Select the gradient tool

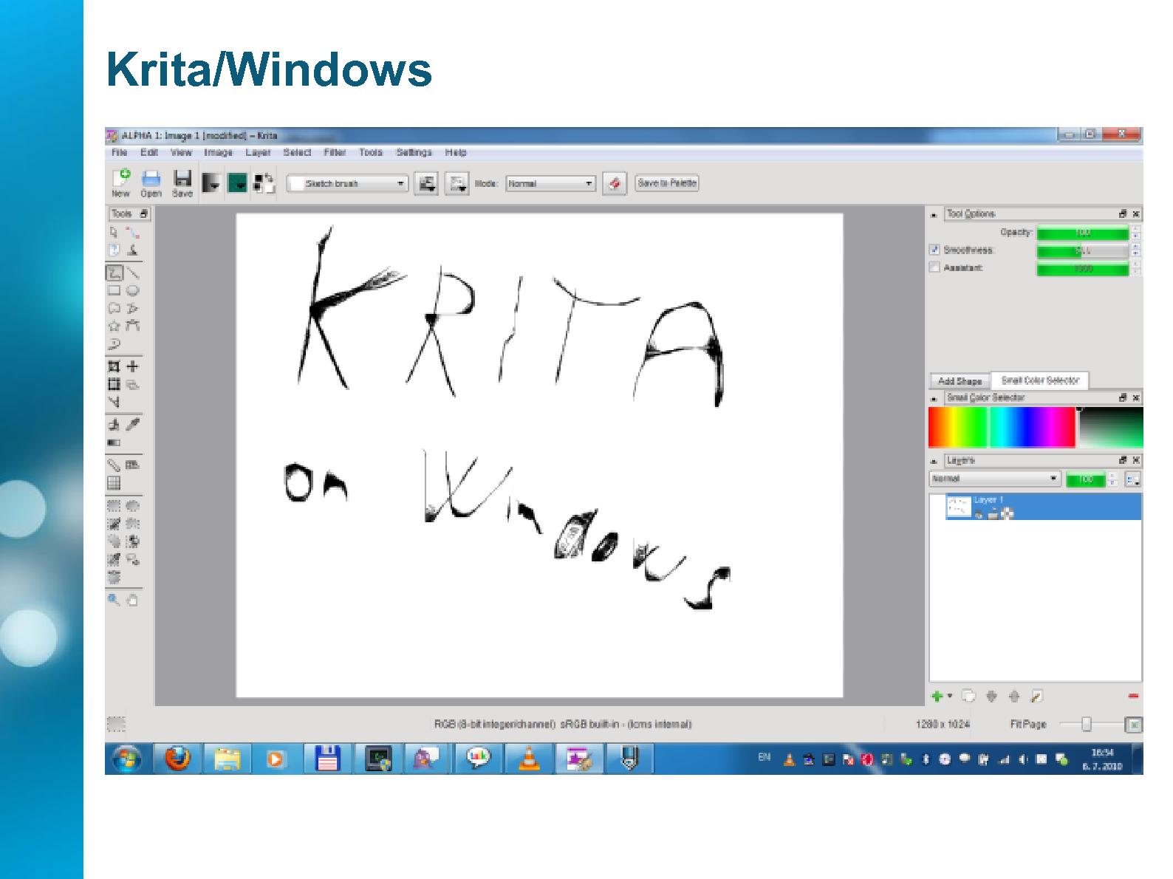[114, 442]
